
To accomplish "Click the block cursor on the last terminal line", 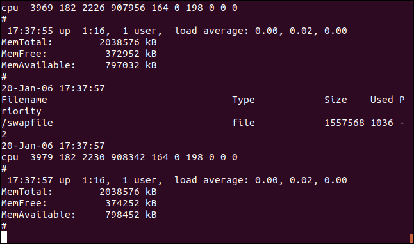I will (x=4, y=237).
